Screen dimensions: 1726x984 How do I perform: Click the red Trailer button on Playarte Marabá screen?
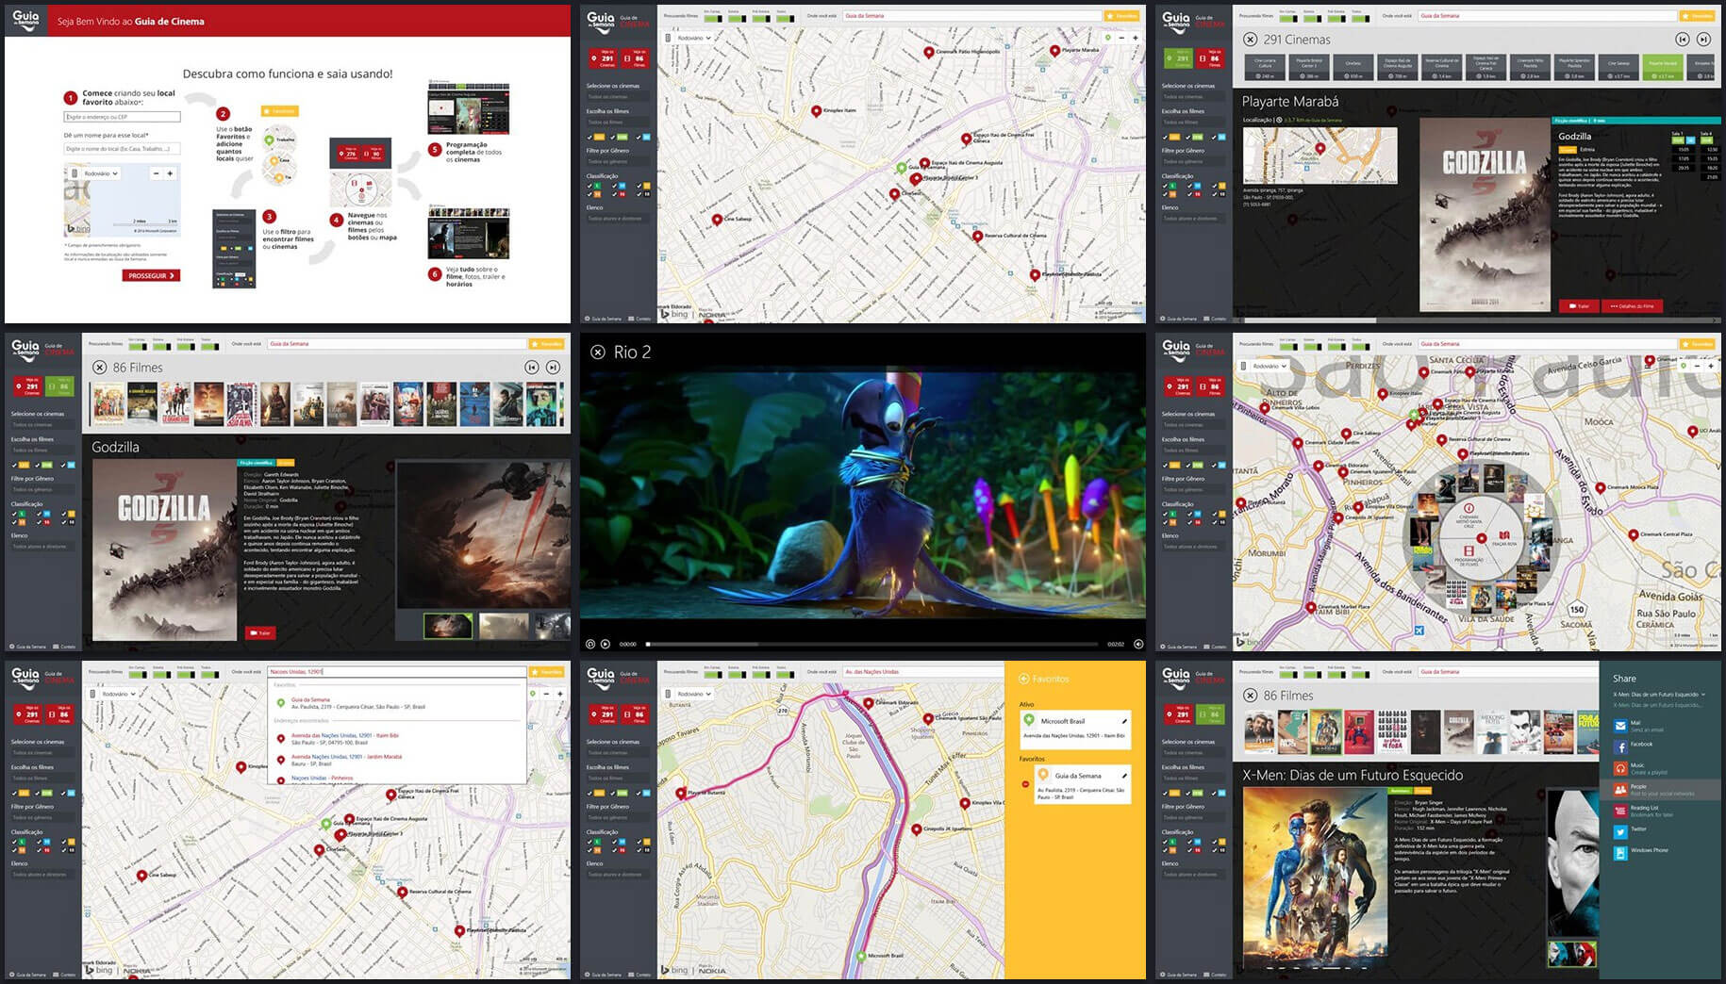click(1579, 305)
